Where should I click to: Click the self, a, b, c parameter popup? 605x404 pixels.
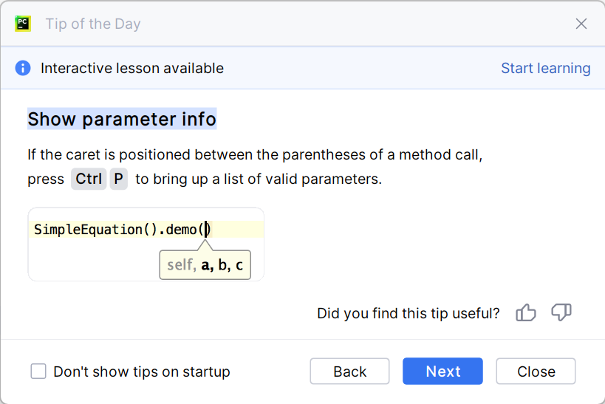(205, 265)
